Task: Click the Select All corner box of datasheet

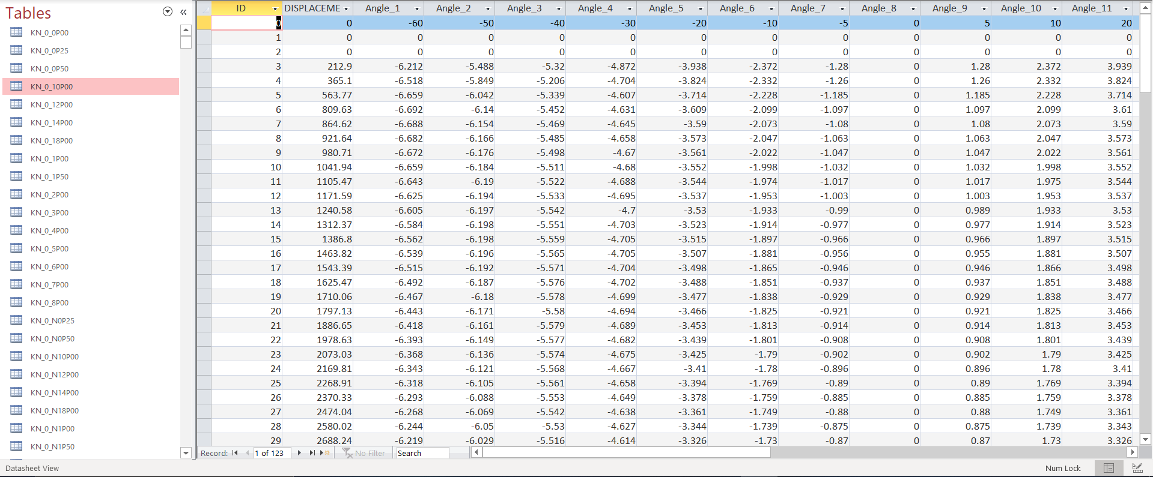Action: 204,8
